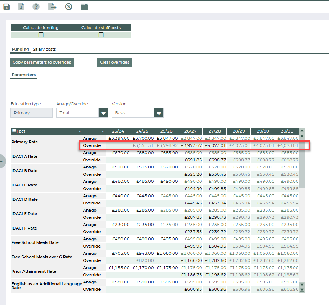Click the save (floppy disk) icon
The height and width of the screenshot is (305, 329).
tap(6, 6)
